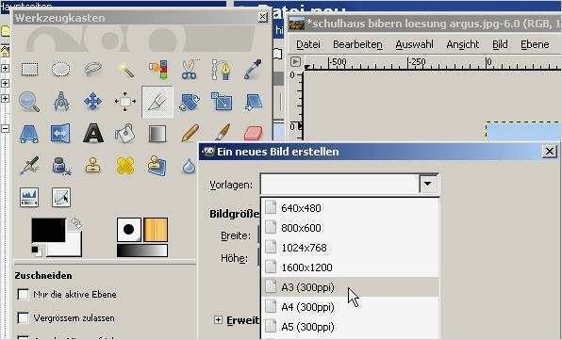The image size is (562, 340).
Task: Choose the 800x600 template
Action: [x=351, y=228]
